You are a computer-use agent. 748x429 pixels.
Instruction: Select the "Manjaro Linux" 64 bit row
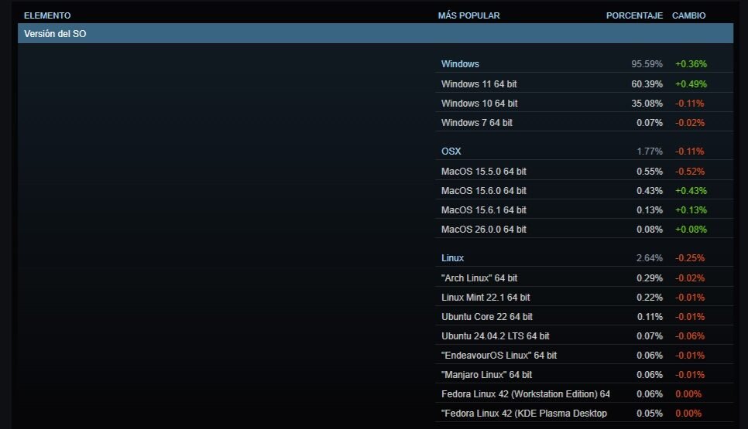click(585, 375)
